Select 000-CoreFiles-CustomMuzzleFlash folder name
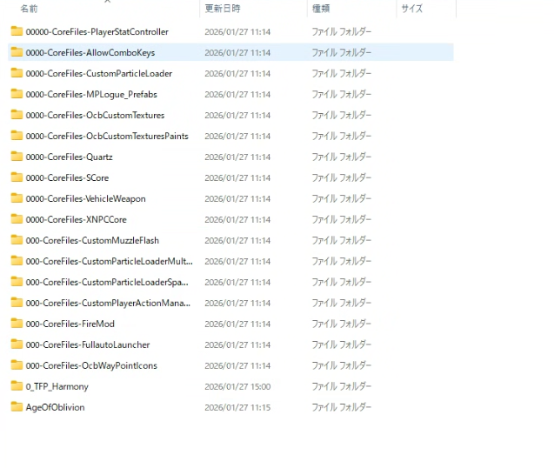The width and height of the screenshot is (554, 468). [92, 240]
